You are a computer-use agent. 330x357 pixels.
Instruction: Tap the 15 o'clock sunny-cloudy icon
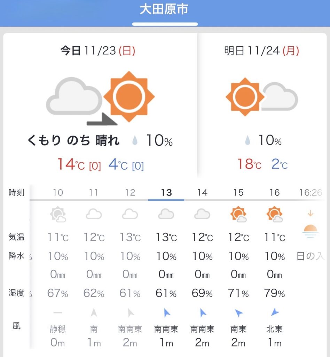pyautogui.click(x=239, y=214)
